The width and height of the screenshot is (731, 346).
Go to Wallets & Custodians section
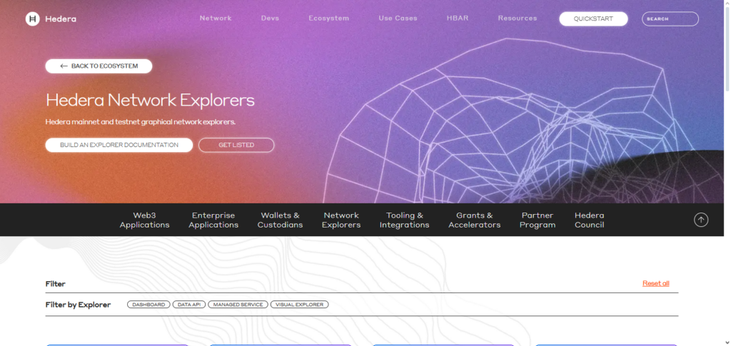(280, 220)
